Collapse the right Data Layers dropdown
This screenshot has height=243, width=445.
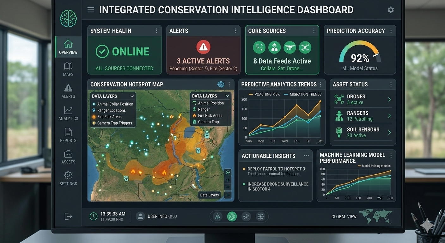point(227,96)
